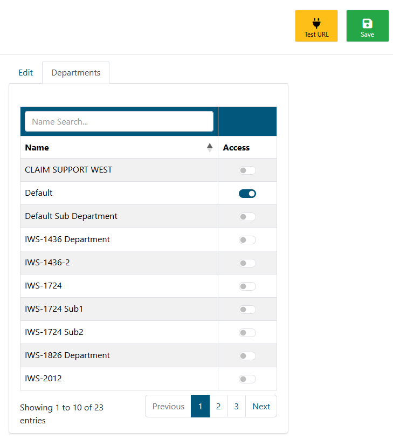
Task: Switch on IWS-1724 Sub1 access
Action: click(x=247, y=310)
